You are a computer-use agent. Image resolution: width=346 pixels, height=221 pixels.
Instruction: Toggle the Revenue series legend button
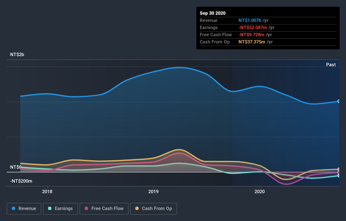coord(24,209)
